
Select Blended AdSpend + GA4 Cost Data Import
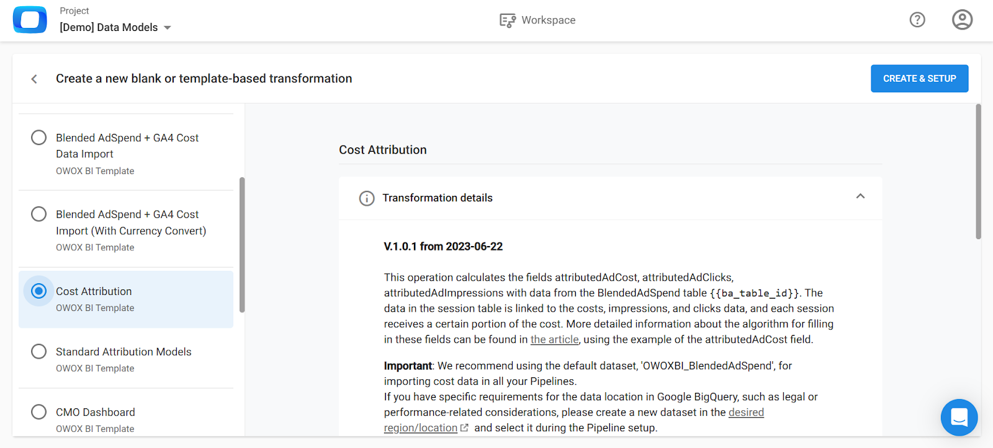tap(38, 137)
